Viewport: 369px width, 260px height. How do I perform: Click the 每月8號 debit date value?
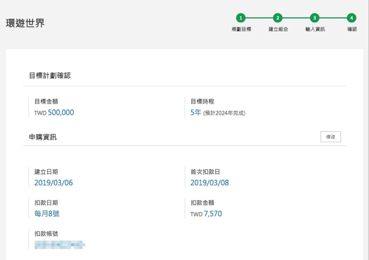(x=47, y=214)
